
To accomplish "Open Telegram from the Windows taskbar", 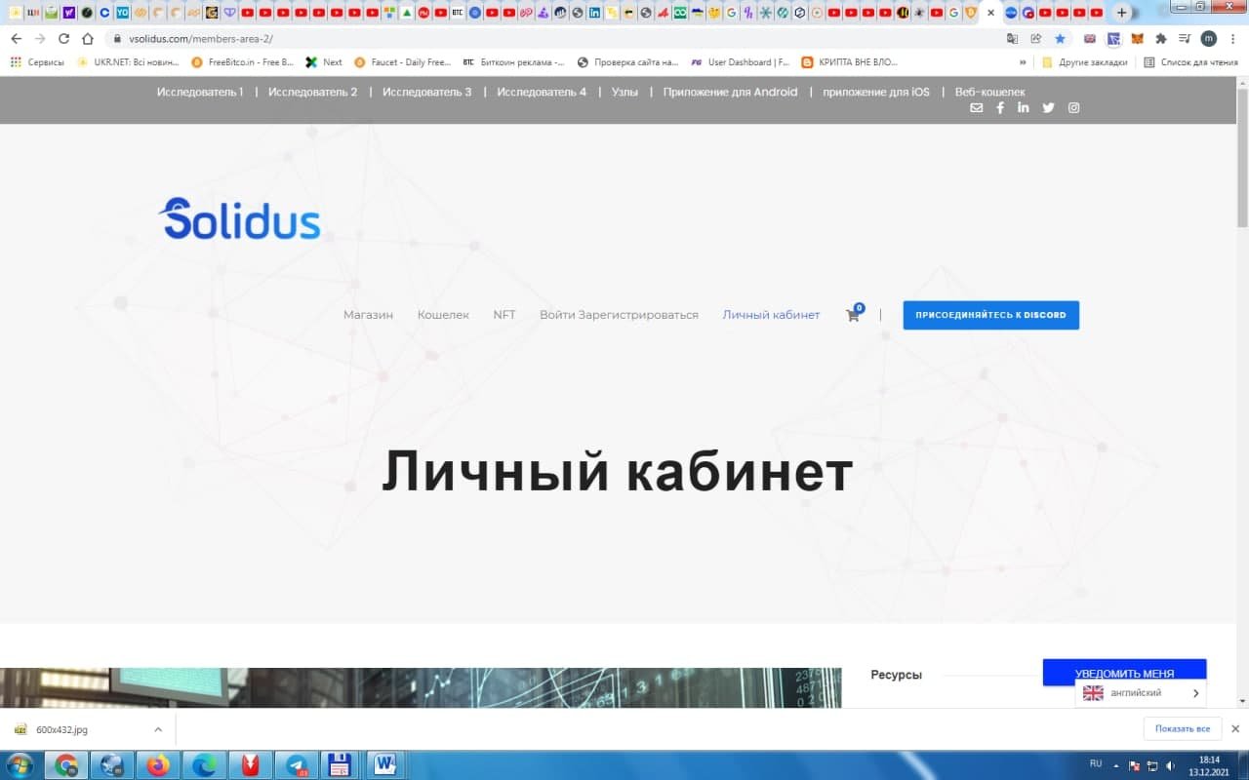I will [295, 765].
